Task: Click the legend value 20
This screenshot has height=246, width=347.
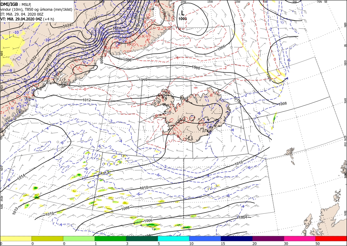Action: (254, 244)
